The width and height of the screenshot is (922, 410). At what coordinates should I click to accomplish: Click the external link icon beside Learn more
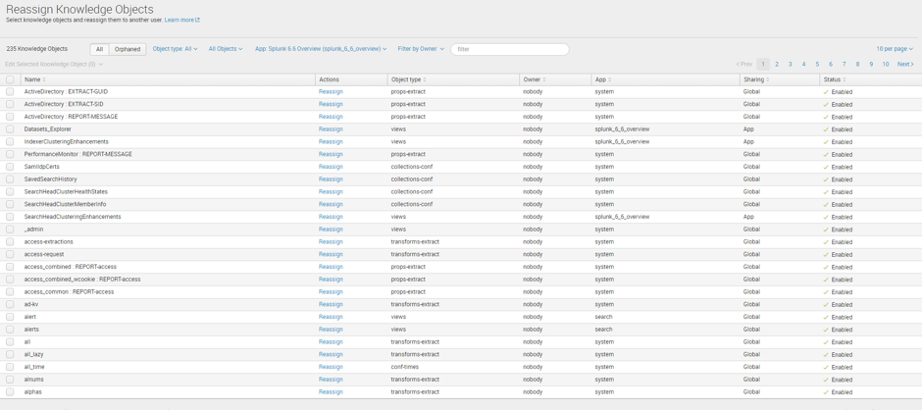coord(197,20)
